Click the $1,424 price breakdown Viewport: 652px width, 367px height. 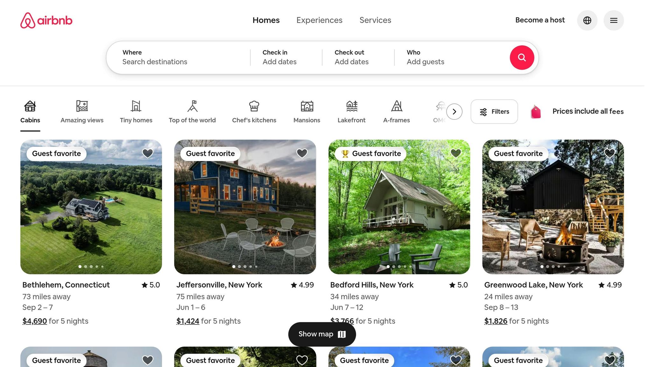[x=188, y=321]
